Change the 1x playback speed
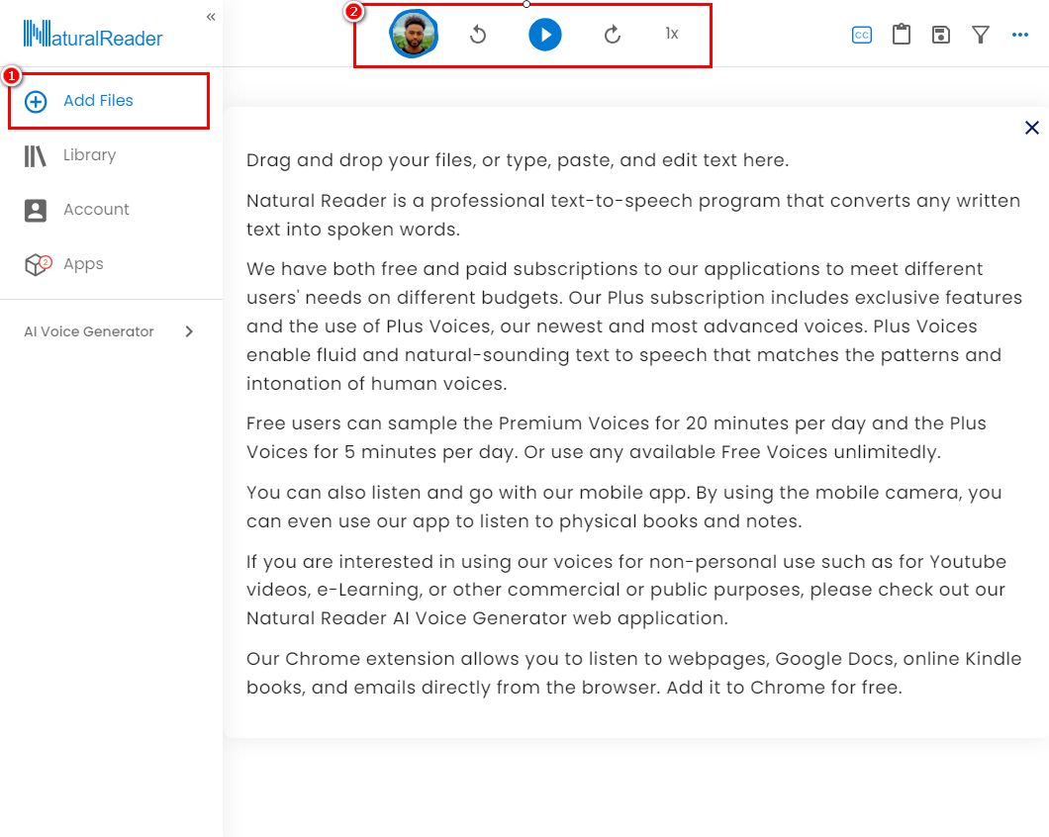1049x837 pixels. [672, 34]
